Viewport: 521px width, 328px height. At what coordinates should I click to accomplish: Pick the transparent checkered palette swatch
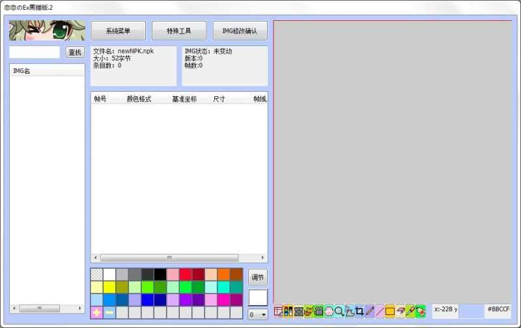tap(96, 275)
